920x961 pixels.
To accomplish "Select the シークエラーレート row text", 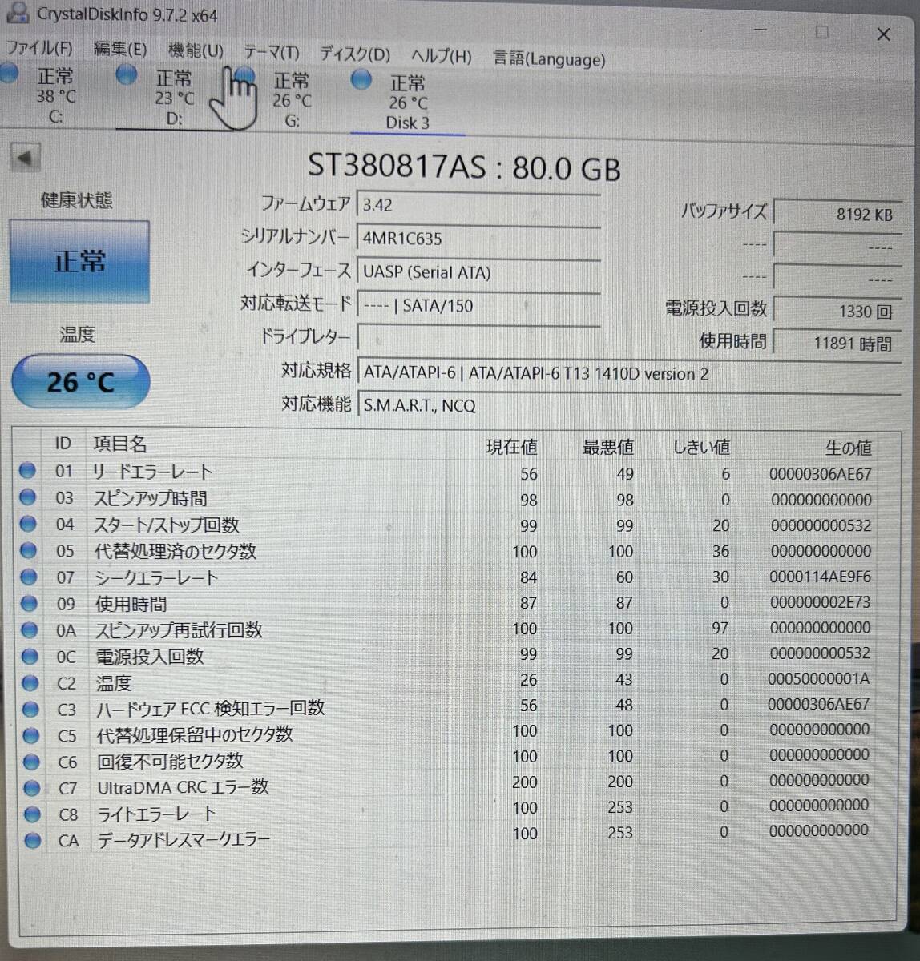I will [x=156, y=577].
